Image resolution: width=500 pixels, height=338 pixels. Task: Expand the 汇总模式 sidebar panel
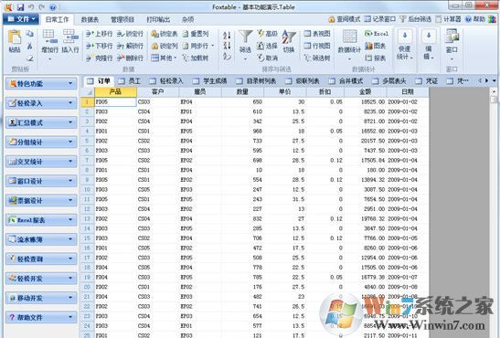[41, 122]
